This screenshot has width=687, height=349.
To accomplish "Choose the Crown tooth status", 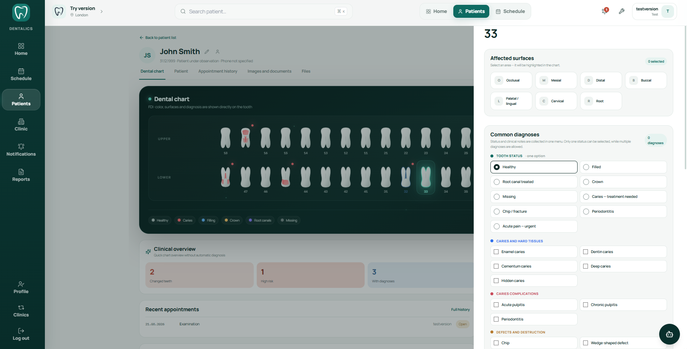I will coord(623,182).
